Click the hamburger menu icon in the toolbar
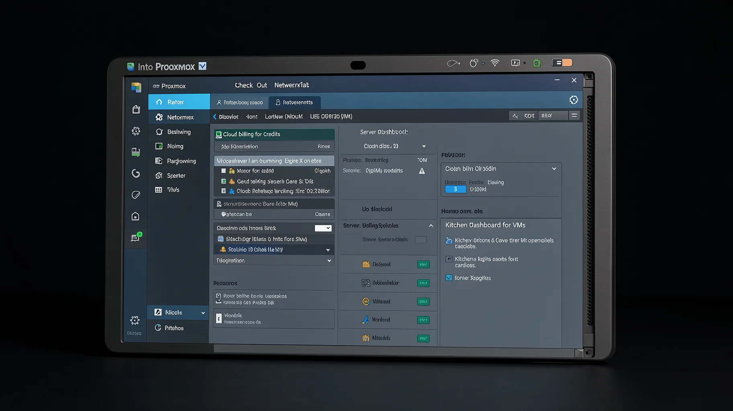733x411 pixels. (x=574, y=116)
